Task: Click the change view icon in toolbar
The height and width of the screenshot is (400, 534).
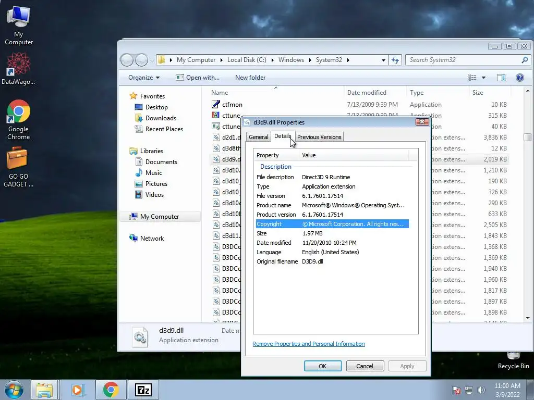Action: pos(472,78)
